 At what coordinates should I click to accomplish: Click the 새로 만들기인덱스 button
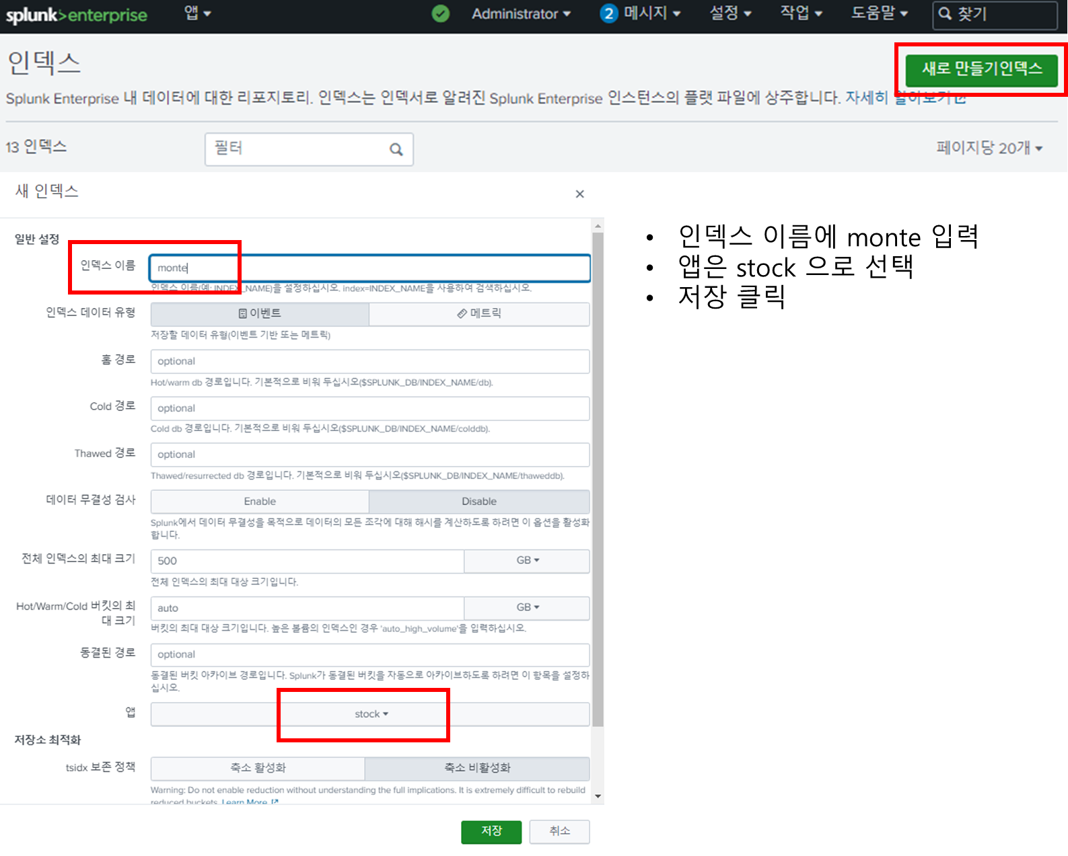[x=981, y=69]
